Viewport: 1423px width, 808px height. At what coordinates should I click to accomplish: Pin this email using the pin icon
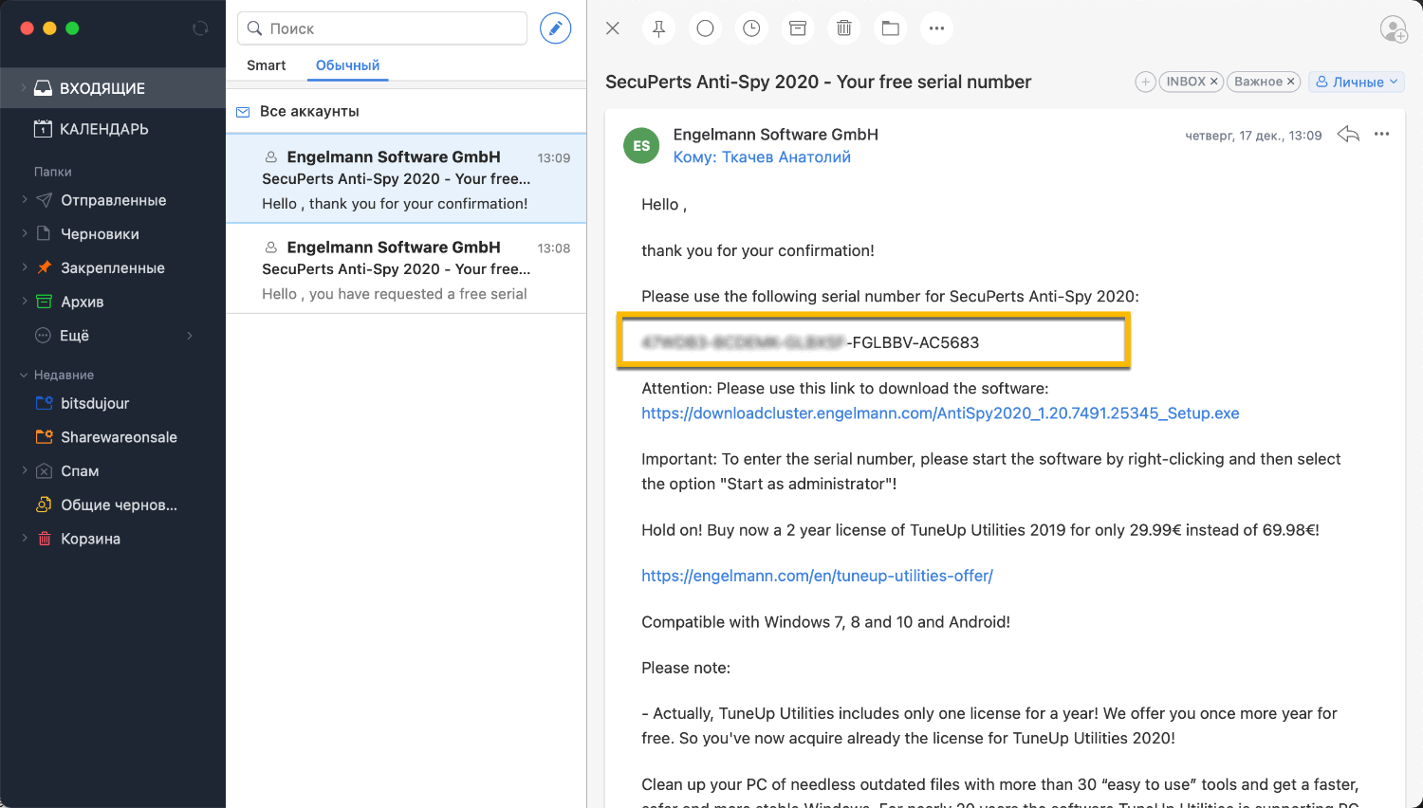pos(658,28)
